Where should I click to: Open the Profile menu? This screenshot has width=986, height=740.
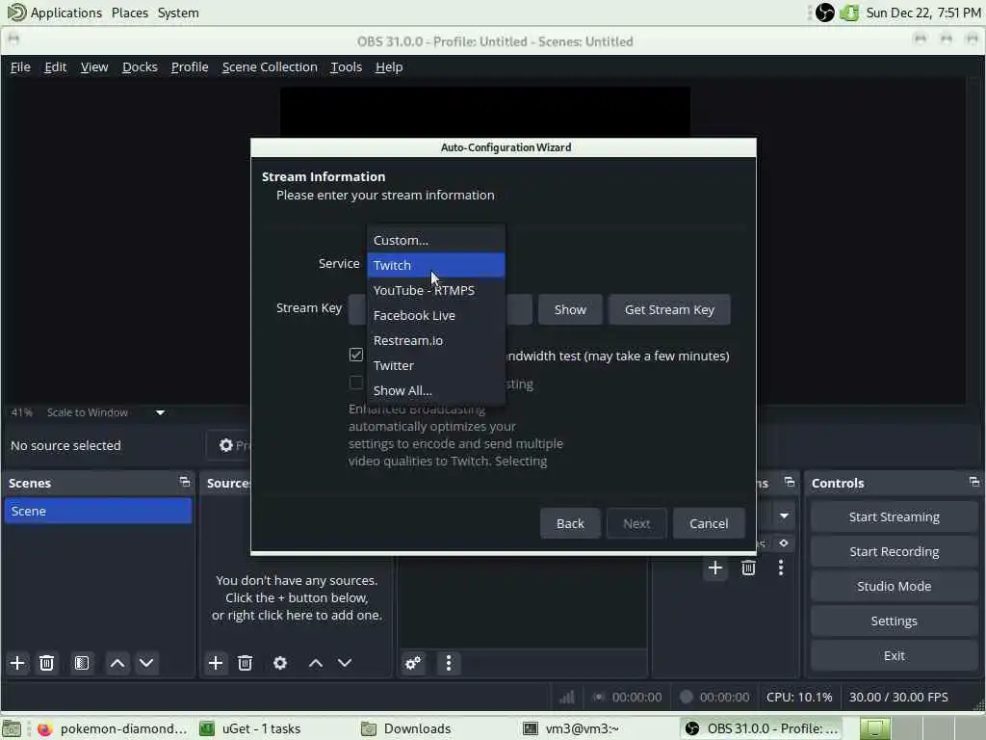tap(190, 66)
